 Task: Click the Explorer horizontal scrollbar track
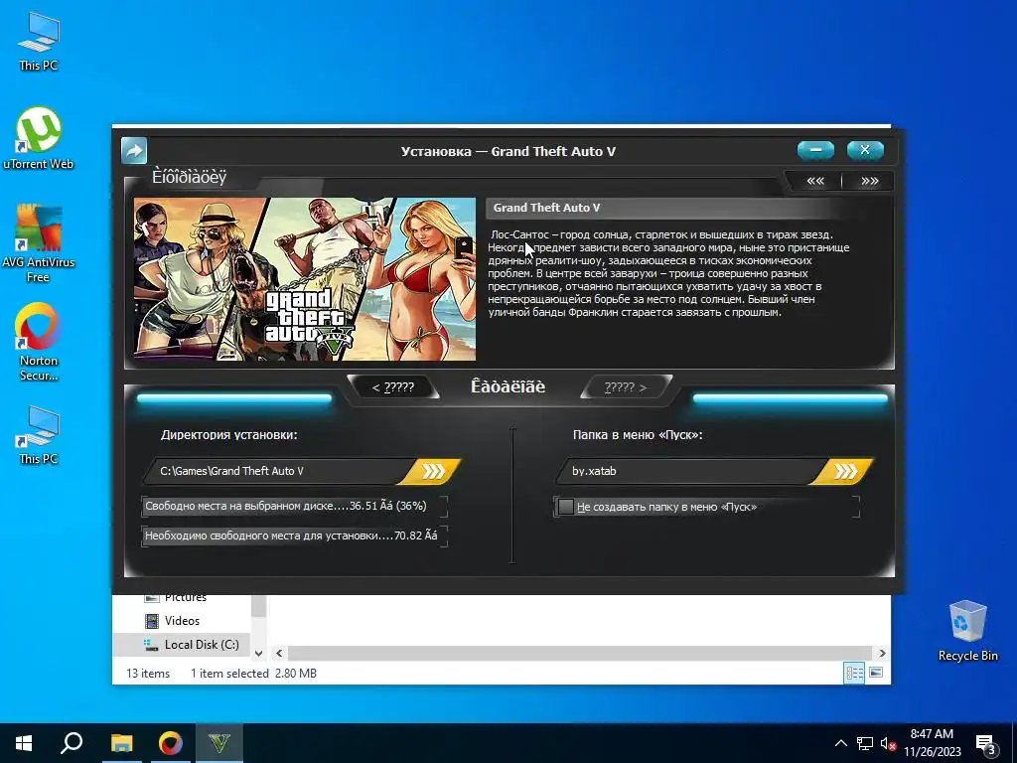(x=580, y=654)
